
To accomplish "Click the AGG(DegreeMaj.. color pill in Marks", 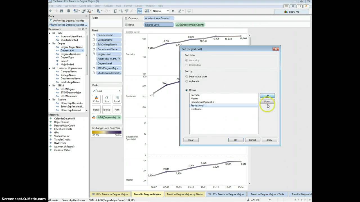I will pyautogui.click(x=109, y=117).
